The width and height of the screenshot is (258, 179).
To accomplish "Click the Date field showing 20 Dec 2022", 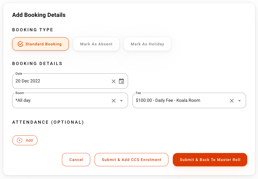I will point(61,81).
